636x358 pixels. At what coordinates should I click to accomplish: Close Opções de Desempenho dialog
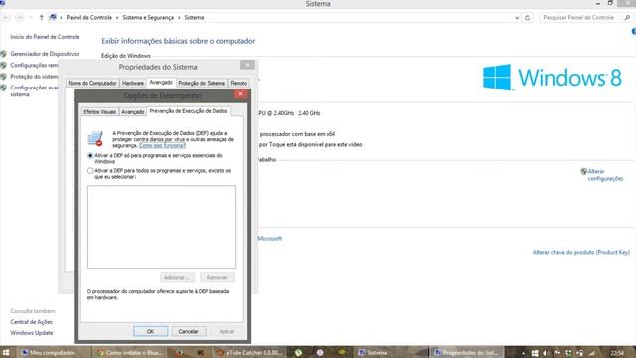click(240, 94)
